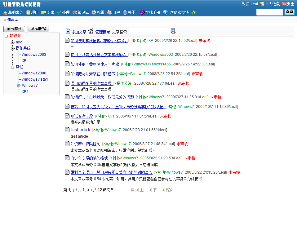Select XP under 操作系统 in the tree
Viewport: 297px width, 235px height.
click(x=24, y=61)
